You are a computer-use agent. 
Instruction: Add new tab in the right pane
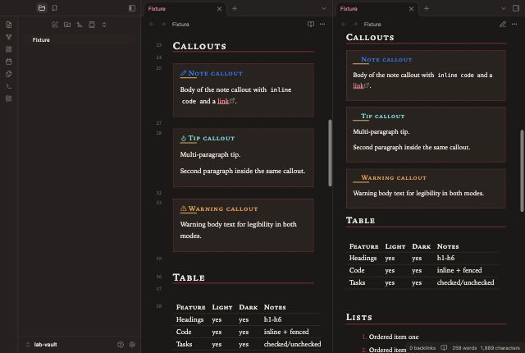click(x=427, y=9)
